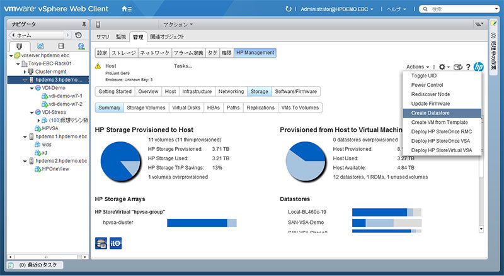504x276 pixels.
Task: Click the hpvsa-cluster usage bar
Action: click(x=202, y=223)
